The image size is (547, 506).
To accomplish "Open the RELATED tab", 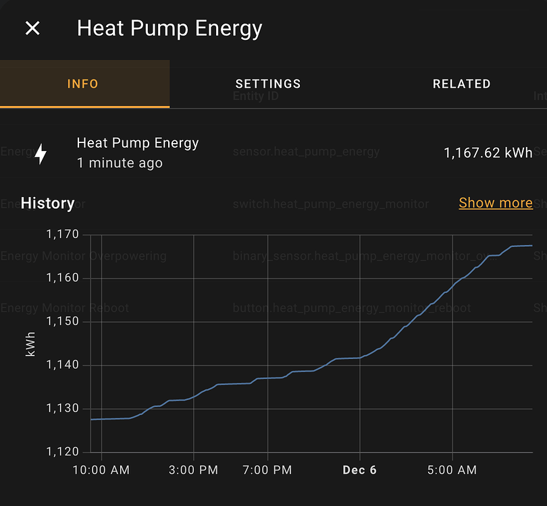I will [461, 84].
